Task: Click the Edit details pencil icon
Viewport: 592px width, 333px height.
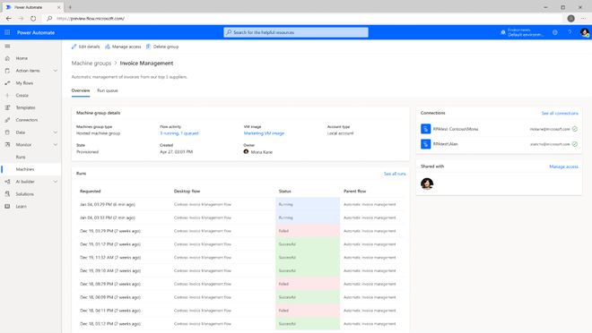Action: (x=74, y=47)
